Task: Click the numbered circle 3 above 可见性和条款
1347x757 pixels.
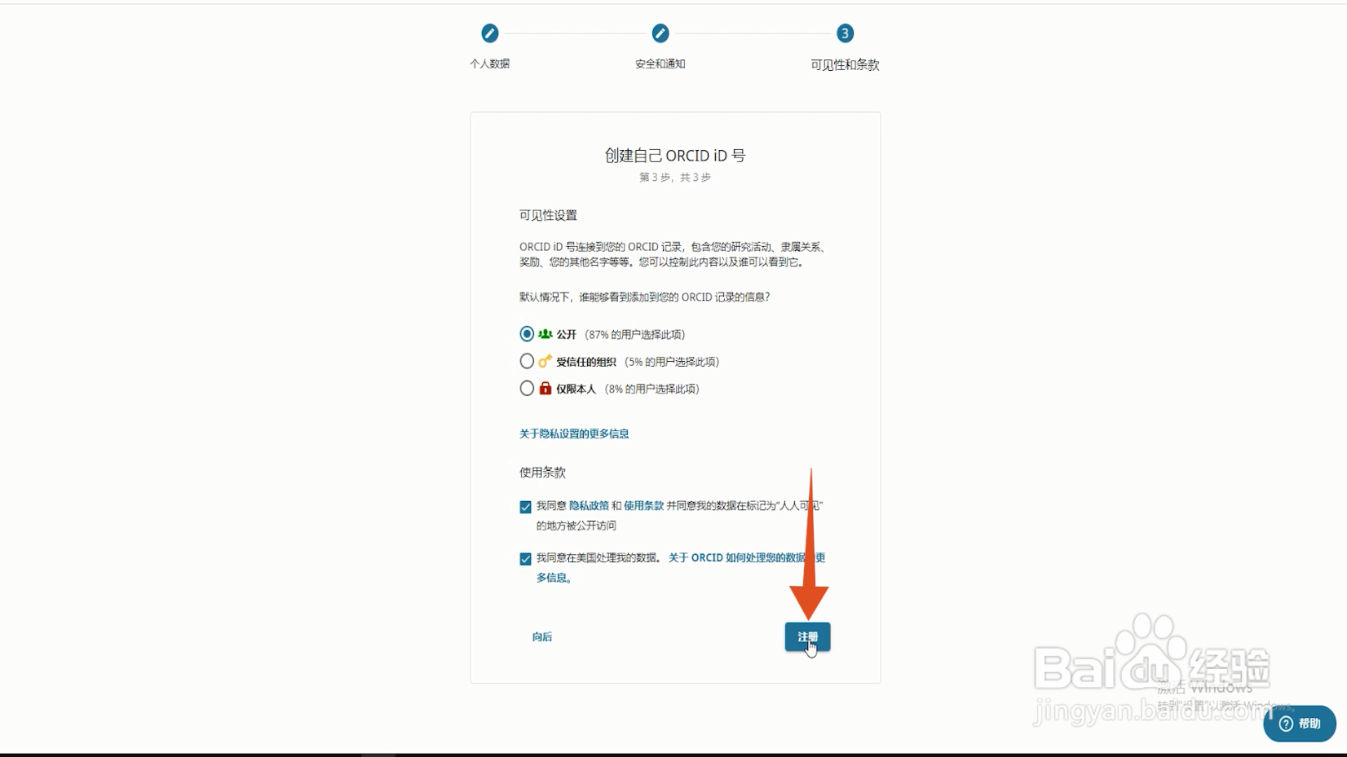Action: click(x=845, y=34)
